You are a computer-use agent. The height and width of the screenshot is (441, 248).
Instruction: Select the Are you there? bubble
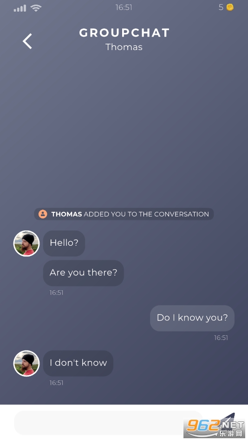tap(84, 273)
